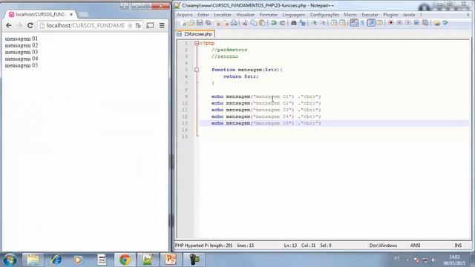Click the Close document toolbar icon
The height and width of the screenshot is (267, 475).
click(x=217, y=23)
